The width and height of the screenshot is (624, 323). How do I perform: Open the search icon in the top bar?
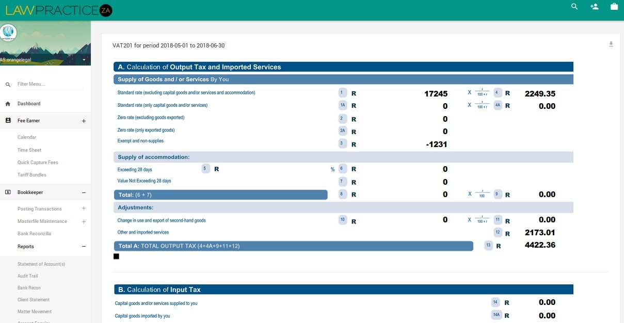point(573,7)
